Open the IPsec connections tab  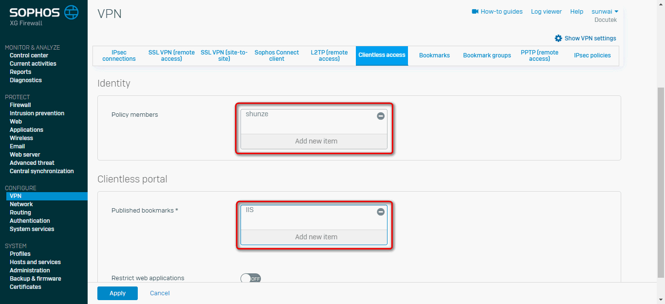[x=119, y=55]
